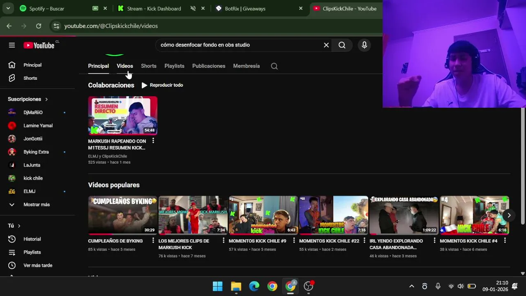Open the MOMENTOS KICK CHILE #22 title
This screenshot has width=526, height=296.
click(x=329, y=241)
